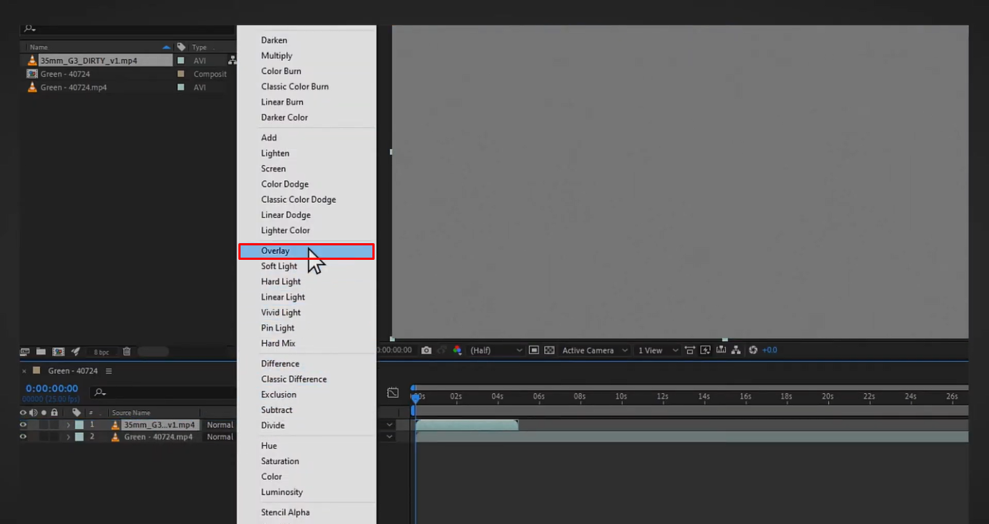
Task: Click the VLC icon of 35mm_G3_DIRTY_v1.mp4 in Project
Action: [x=32, y=61]
